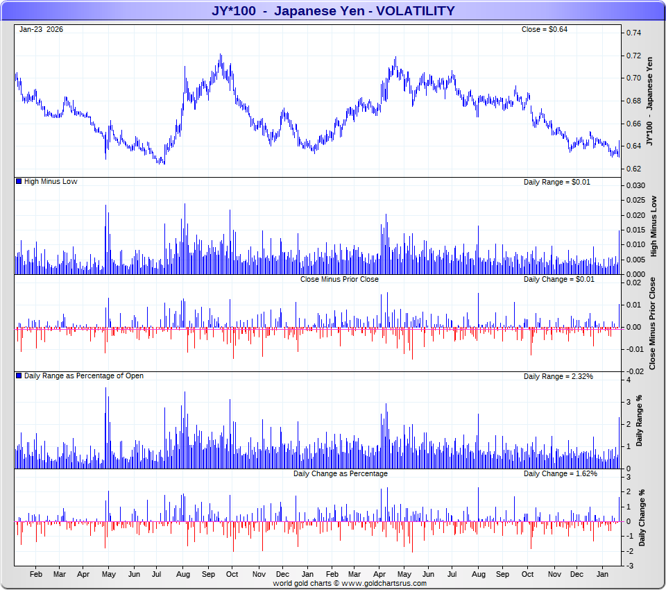Click the 'Daily Range = 2.32%' label
This screenshot has height=590, width=666.
click(x=558, y=376)
